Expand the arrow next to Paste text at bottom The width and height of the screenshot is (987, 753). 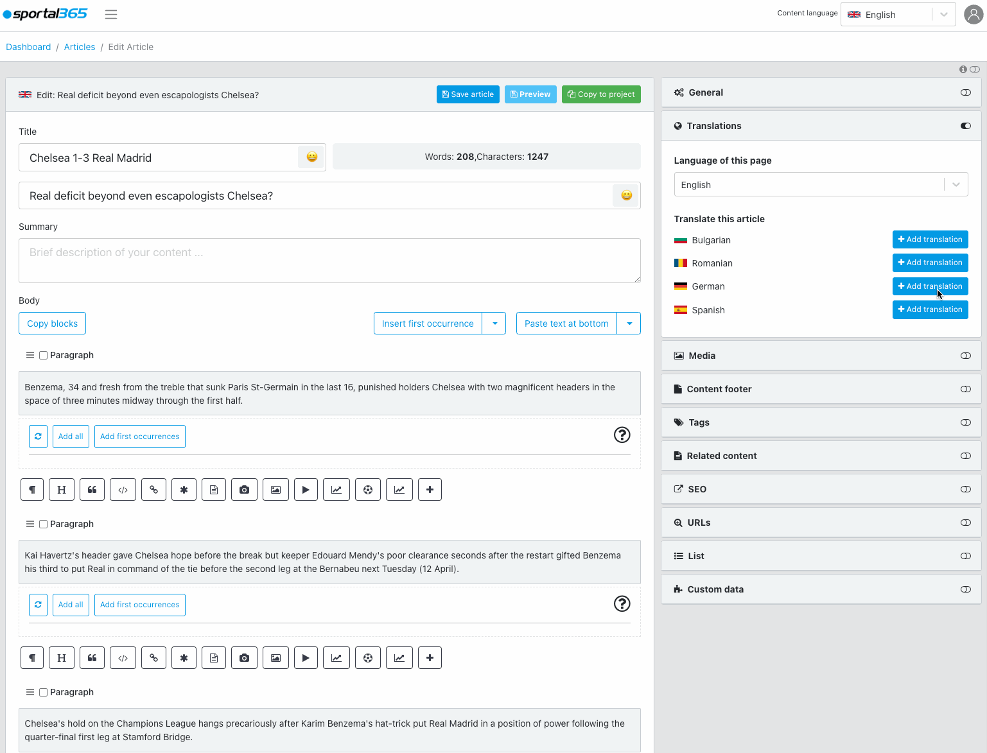[629, 324]
